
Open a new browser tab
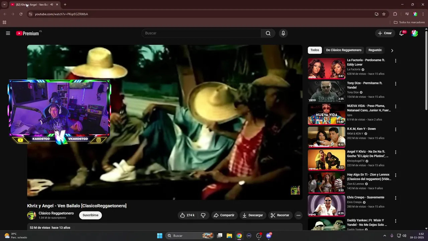click(x=65, y=5)
